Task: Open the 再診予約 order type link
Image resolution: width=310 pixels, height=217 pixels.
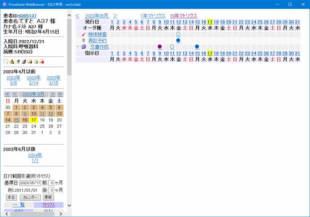Action: 98,41
